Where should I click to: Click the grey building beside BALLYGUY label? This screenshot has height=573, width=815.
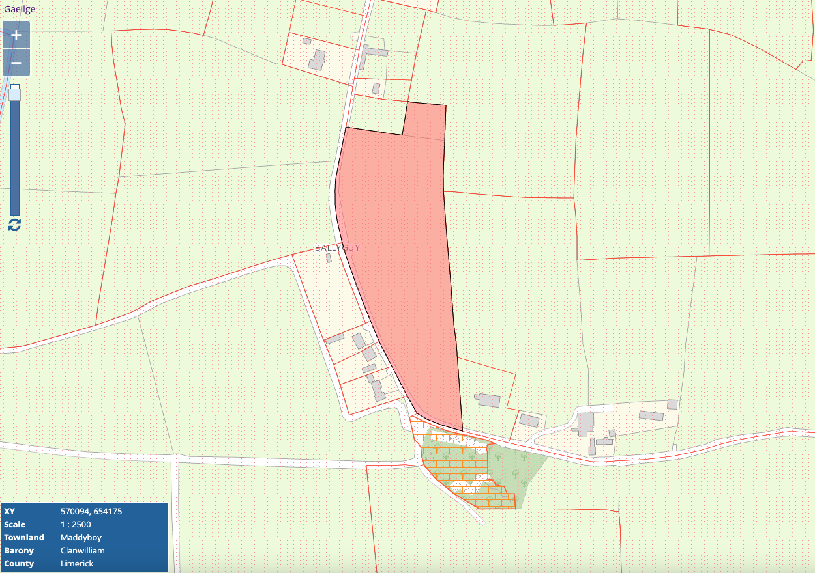[329, 259]
